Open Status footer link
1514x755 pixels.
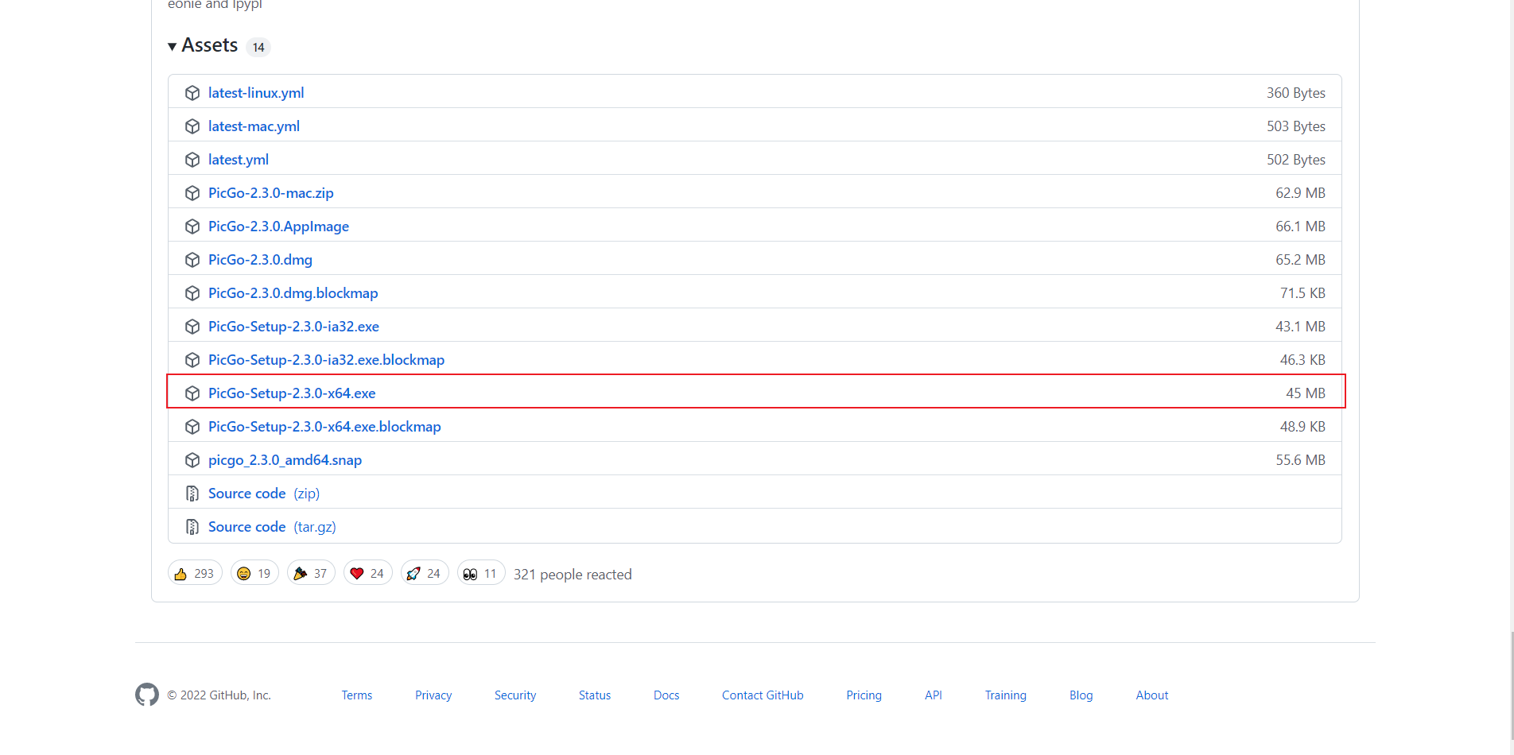tap(595, 695)
